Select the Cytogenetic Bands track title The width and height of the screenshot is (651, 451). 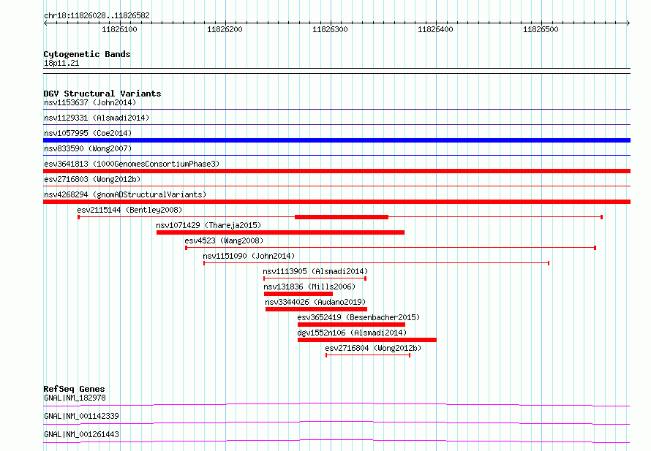(87, 54)
